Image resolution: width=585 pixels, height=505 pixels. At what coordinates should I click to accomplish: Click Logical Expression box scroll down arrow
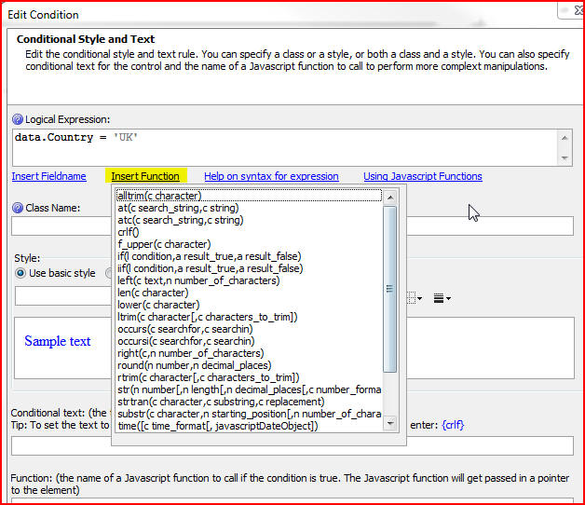[565, 157]
